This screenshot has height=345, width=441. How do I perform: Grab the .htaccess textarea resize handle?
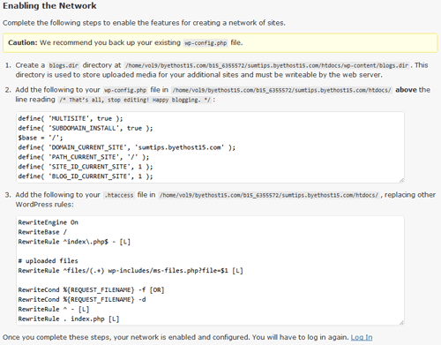point(401,323)
